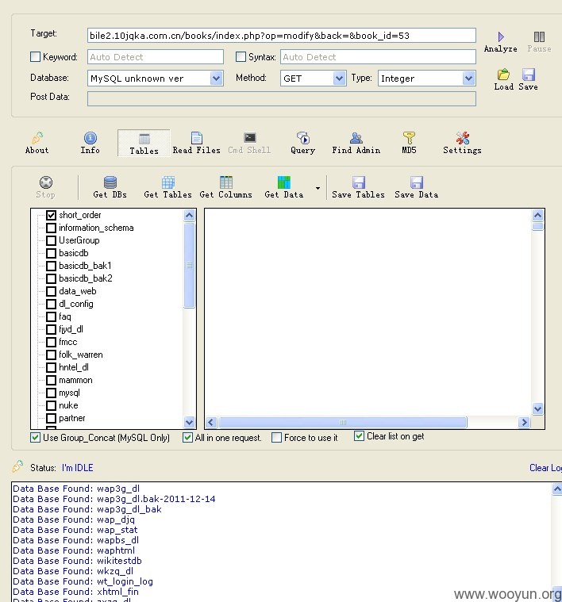Click the Target URL field
The width and height of the screenshot is (562, 602).
(282, 36)
